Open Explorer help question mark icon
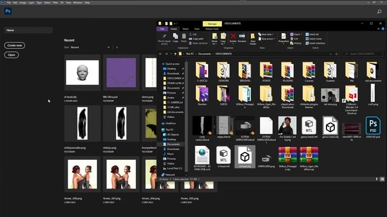387x217 pixels. click(383, 29)
